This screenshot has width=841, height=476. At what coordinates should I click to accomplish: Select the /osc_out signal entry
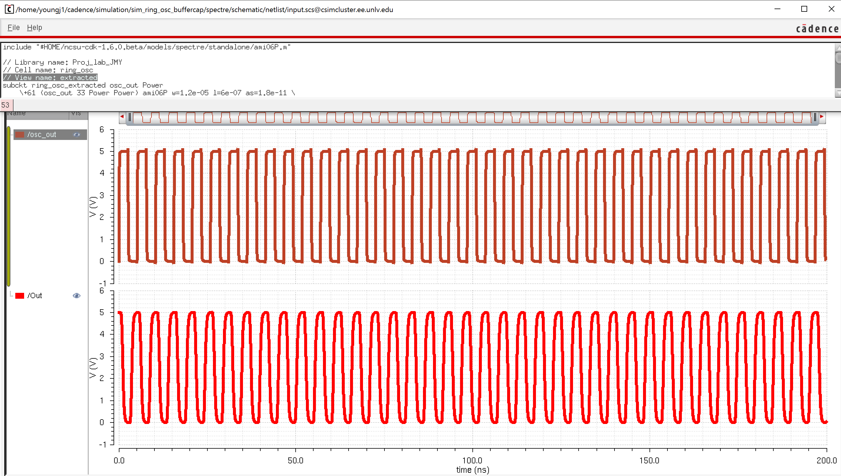42,135
